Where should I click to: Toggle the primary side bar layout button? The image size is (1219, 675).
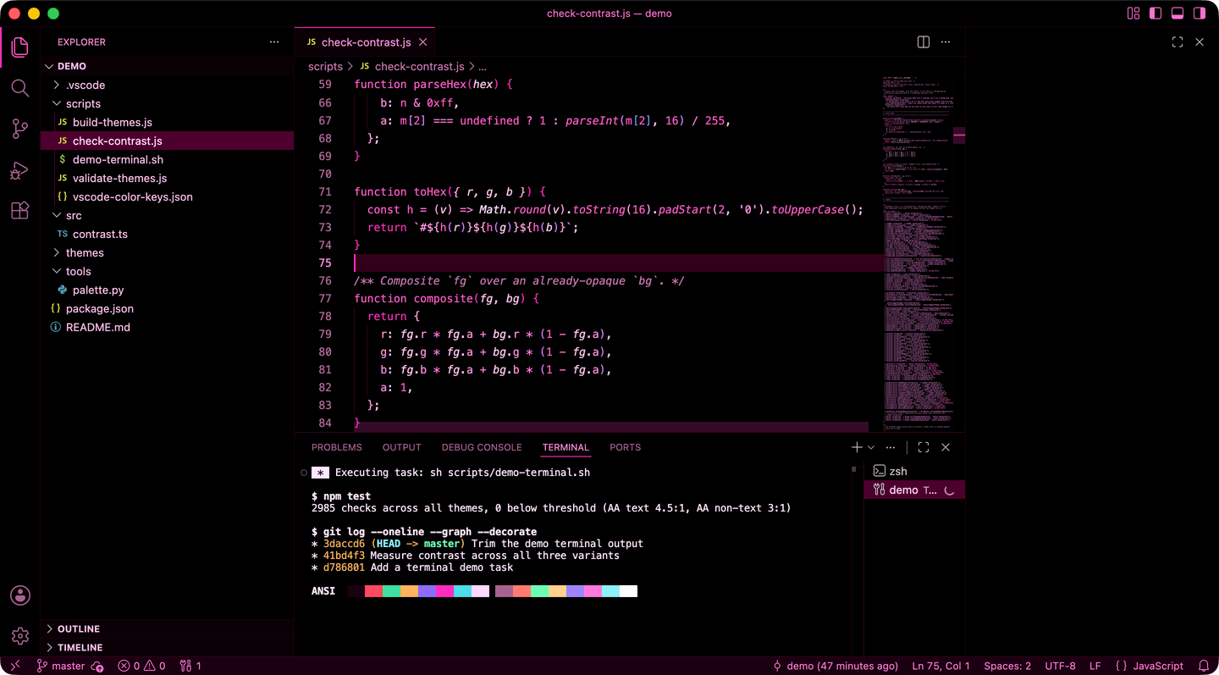(x=1156, y=14)
